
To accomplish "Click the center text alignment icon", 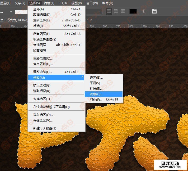I will click(116, 11).
